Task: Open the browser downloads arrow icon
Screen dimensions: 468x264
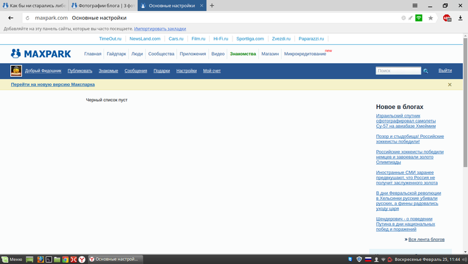Action: pos(460,18)
